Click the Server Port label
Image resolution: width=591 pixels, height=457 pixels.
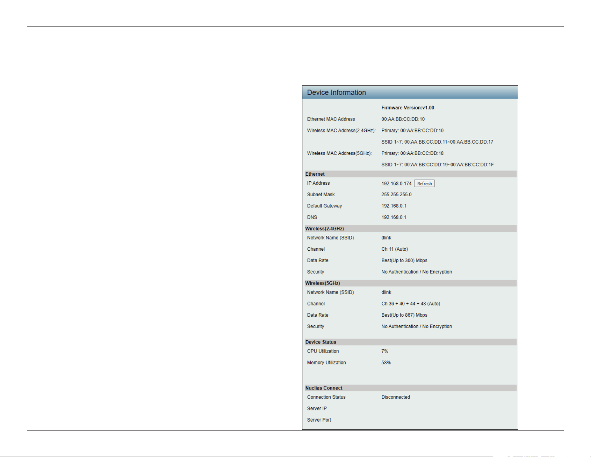click(319, 420)
